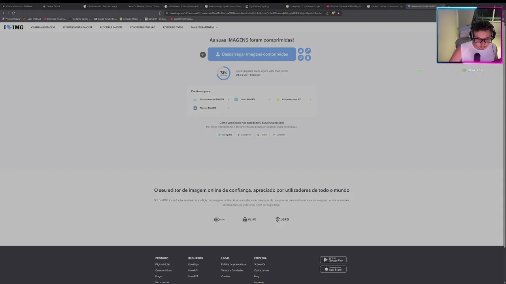Open the Recortar Imagem menu item
The height and width of the screenshot is (284, 506).
click(111, 27)
